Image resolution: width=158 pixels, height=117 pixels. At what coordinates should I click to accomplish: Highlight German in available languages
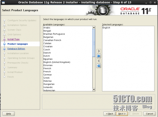click(x=68, y=75)
